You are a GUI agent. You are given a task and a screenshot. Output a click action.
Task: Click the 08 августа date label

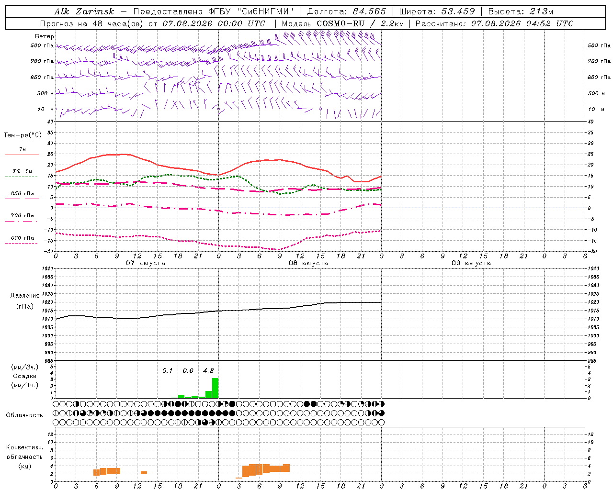pyautogui.click(x=308, y=263)
